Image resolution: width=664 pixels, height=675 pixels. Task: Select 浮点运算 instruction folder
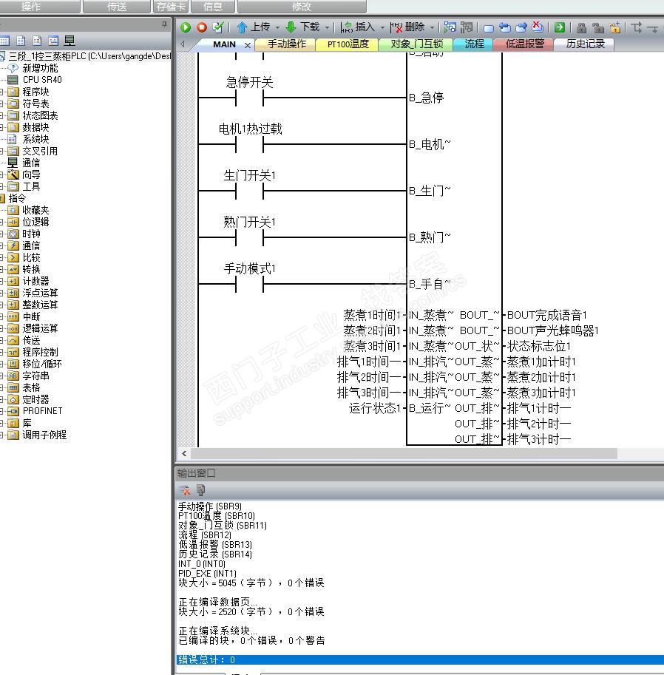point(40,293)
